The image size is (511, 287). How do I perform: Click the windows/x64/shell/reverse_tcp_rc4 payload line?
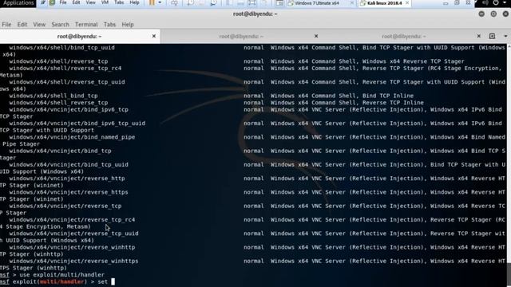click(65, 69)
